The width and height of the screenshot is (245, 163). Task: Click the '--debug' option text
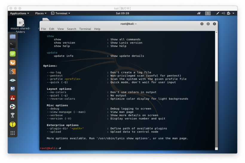click(x=53, y=109)
